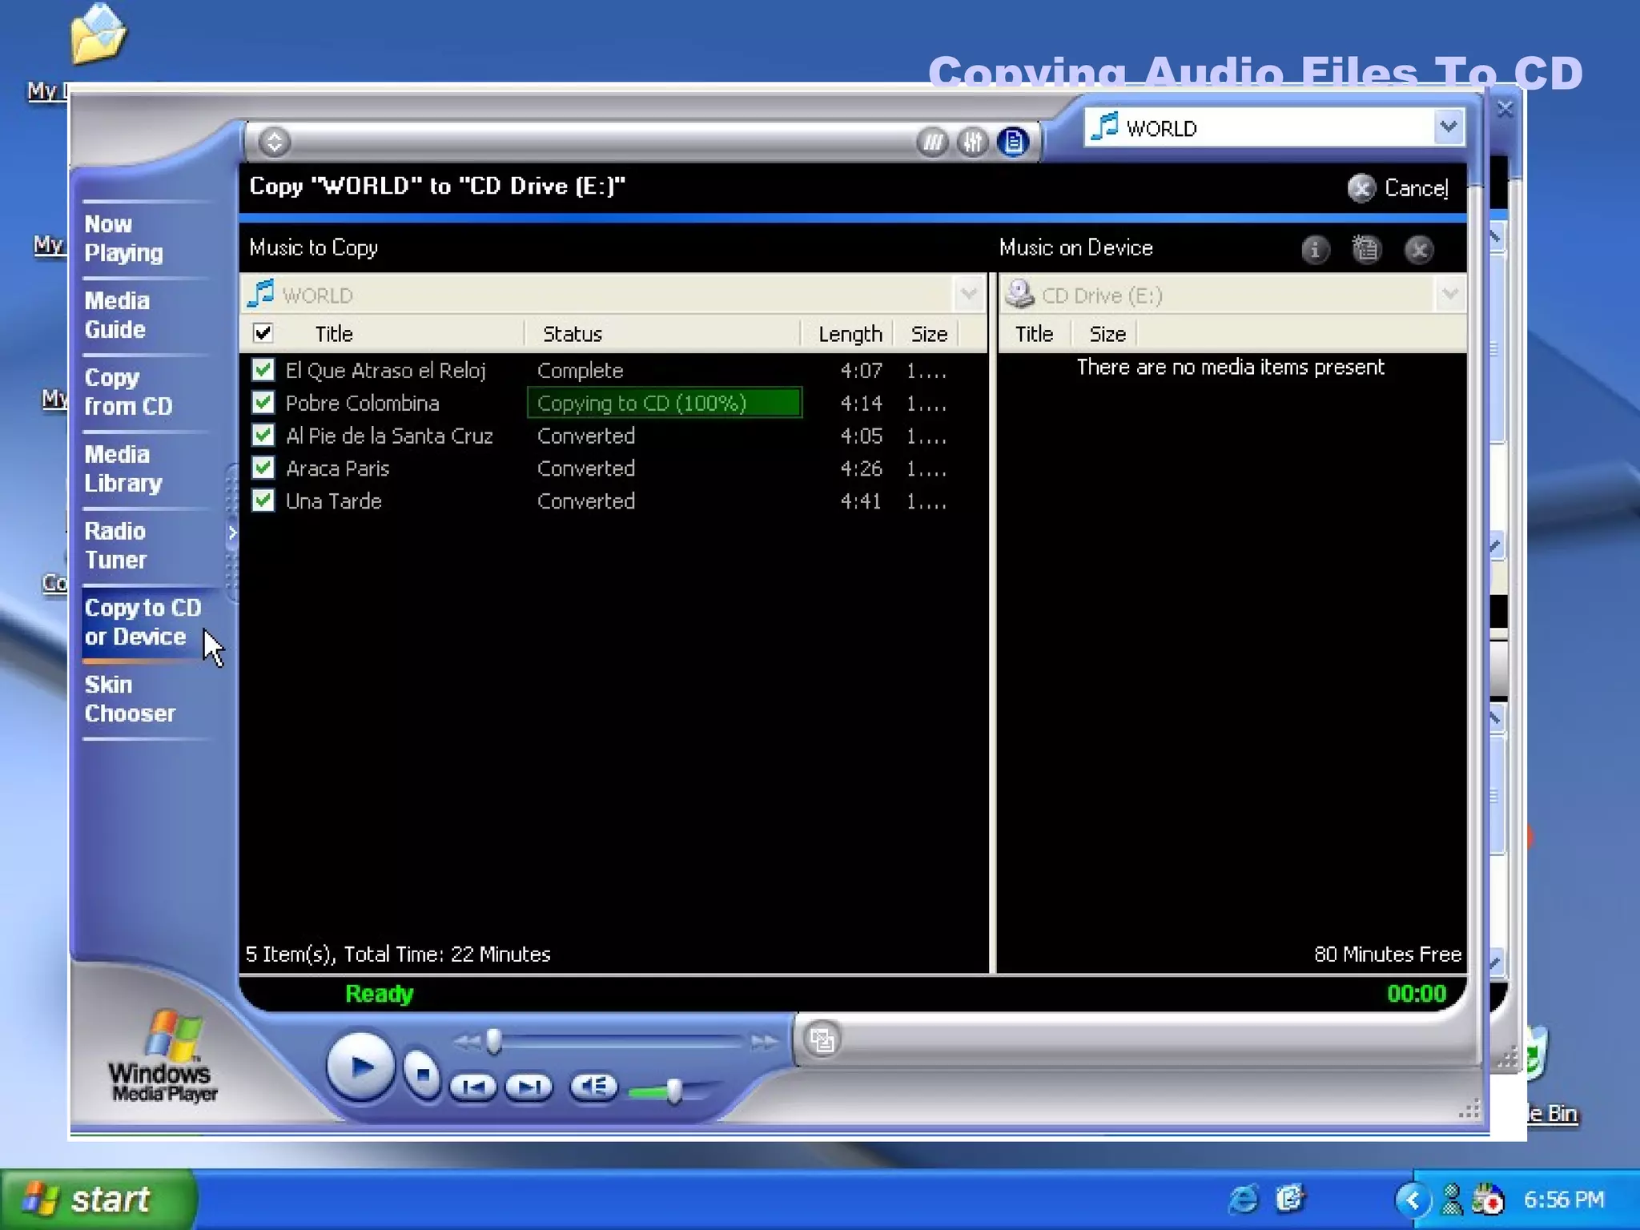Open the equalizer settings icon

coord(972,143)
